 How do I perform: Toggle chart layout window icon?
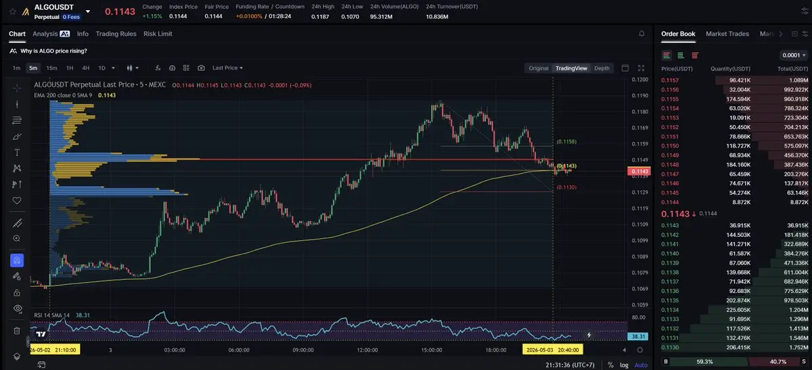tap(625, 68)
